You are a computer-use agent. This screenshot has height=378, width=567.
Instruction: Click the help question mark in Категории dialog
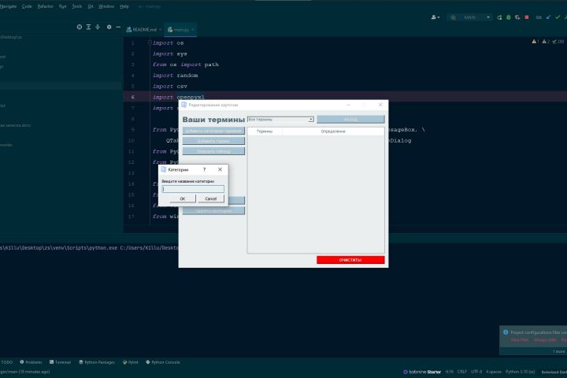pyautogui.click(x=204, y=169)
